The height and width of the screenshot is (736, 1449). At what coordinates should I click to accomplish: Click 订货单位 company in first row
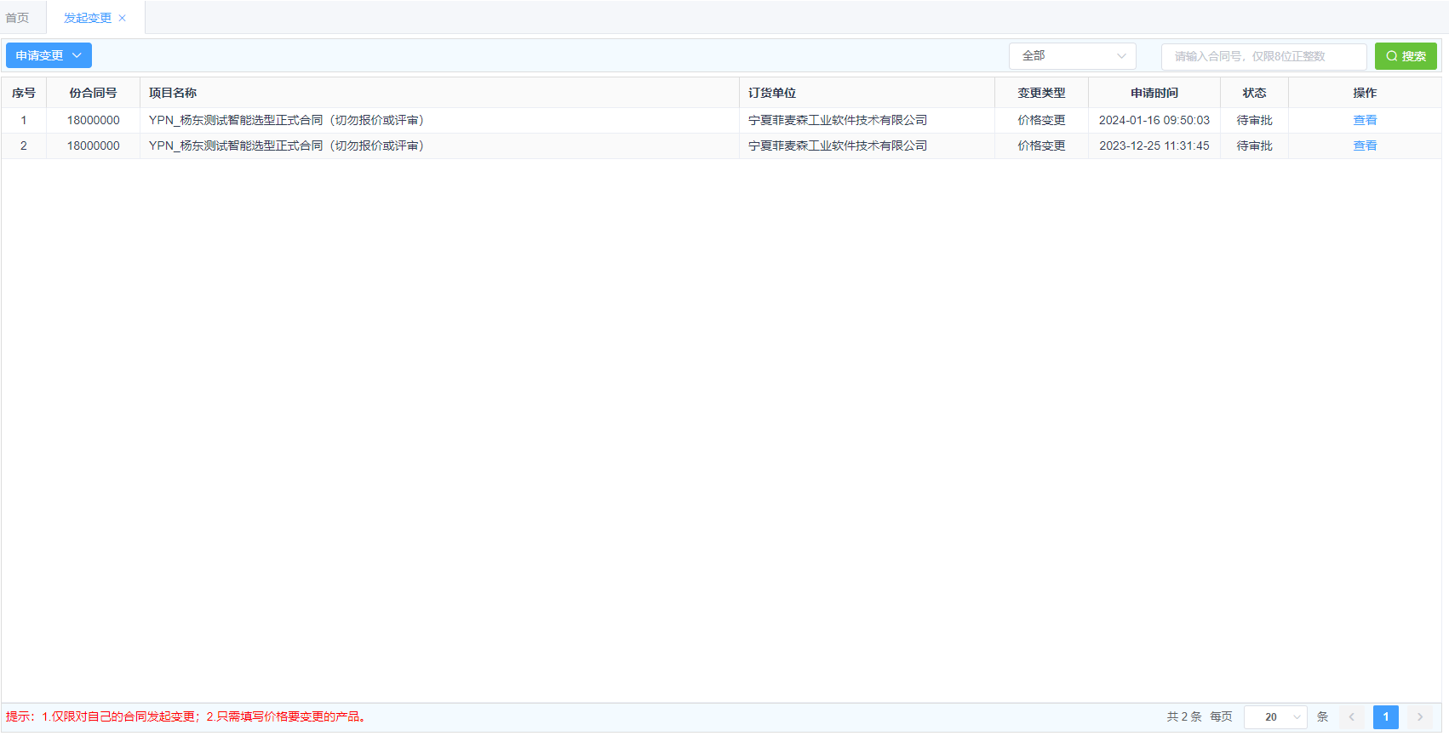837,121
